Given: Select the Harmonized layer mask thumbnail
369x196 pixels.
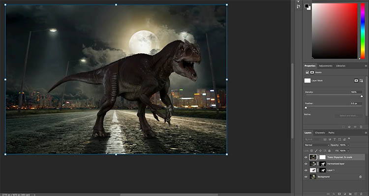Looking at the screenshot, I should point(322,163).
